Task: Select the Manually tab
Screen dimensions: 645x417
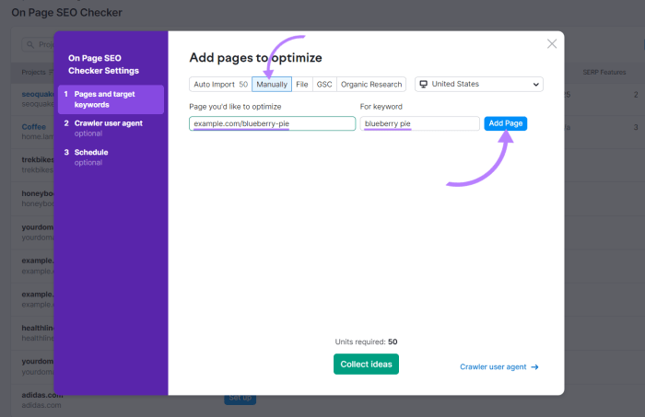Action: pyautogui.click(x=272, y=84)
